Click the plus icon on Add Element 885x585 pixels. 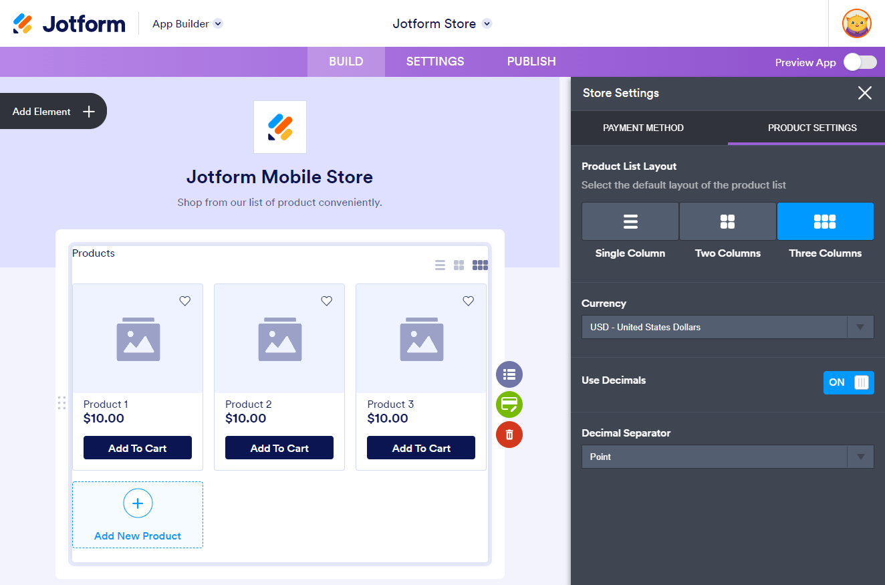[x=88, y=112]
